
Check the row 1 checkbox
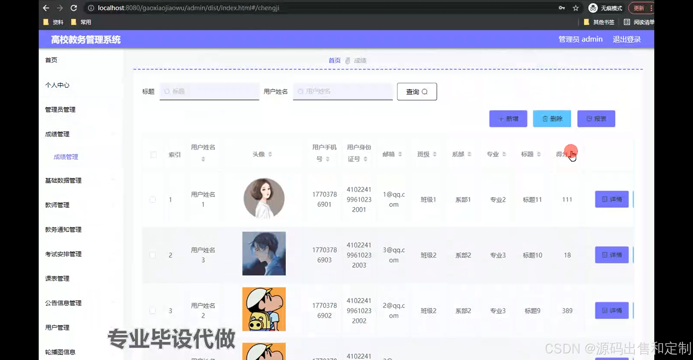[x=153, y=200]
